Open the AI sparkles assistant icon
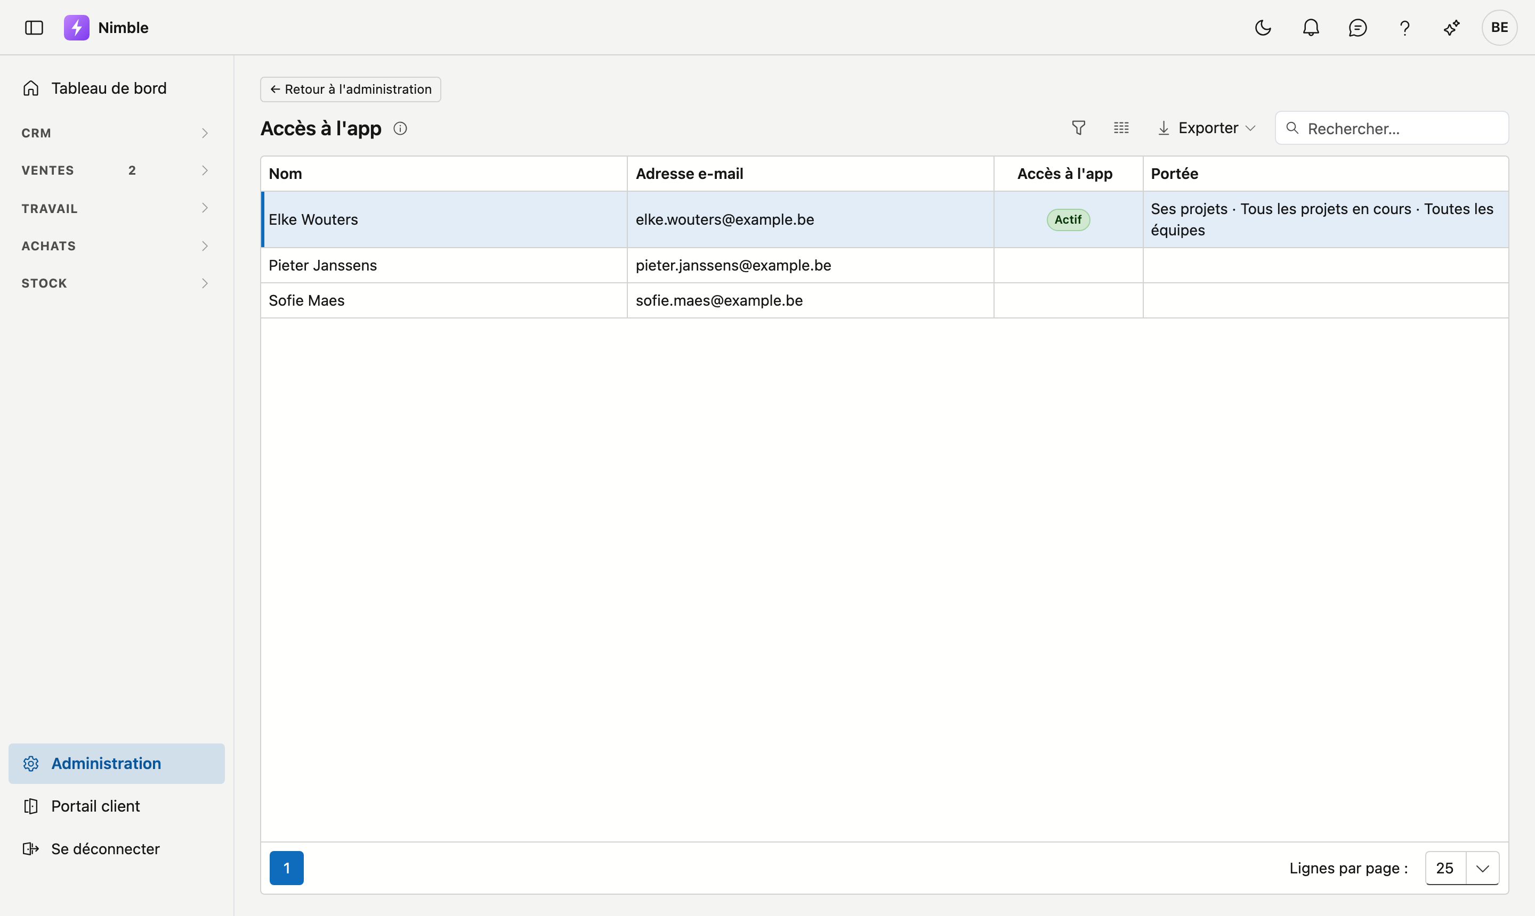 click(x=1452, y=28)
